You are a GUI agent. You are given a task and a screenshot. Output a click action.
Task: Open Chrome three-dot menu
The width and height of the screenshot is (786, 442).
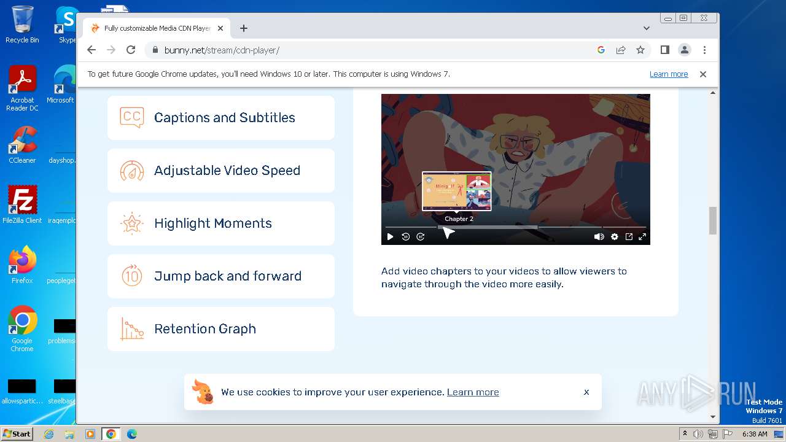(704, 50)
